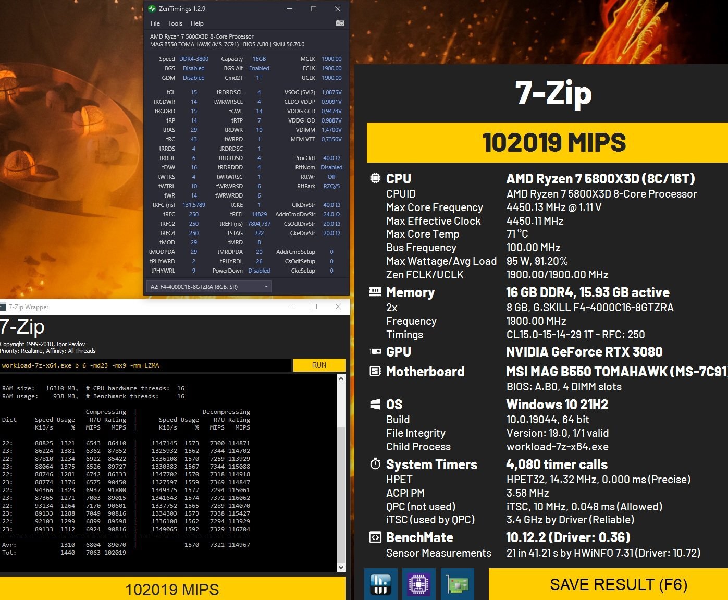
Task: Click the Avr: row in 7-Zip results
Action: pyautogui.click(x=126, y=545)
